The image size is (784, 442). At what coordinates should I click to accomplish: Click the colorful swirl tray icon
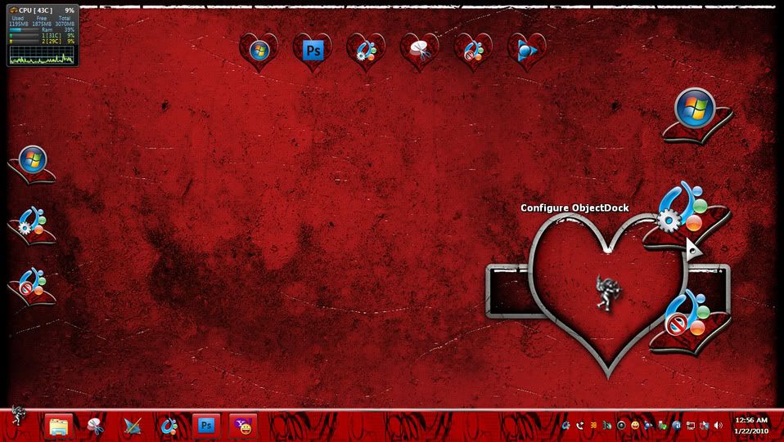click(566, 426)
